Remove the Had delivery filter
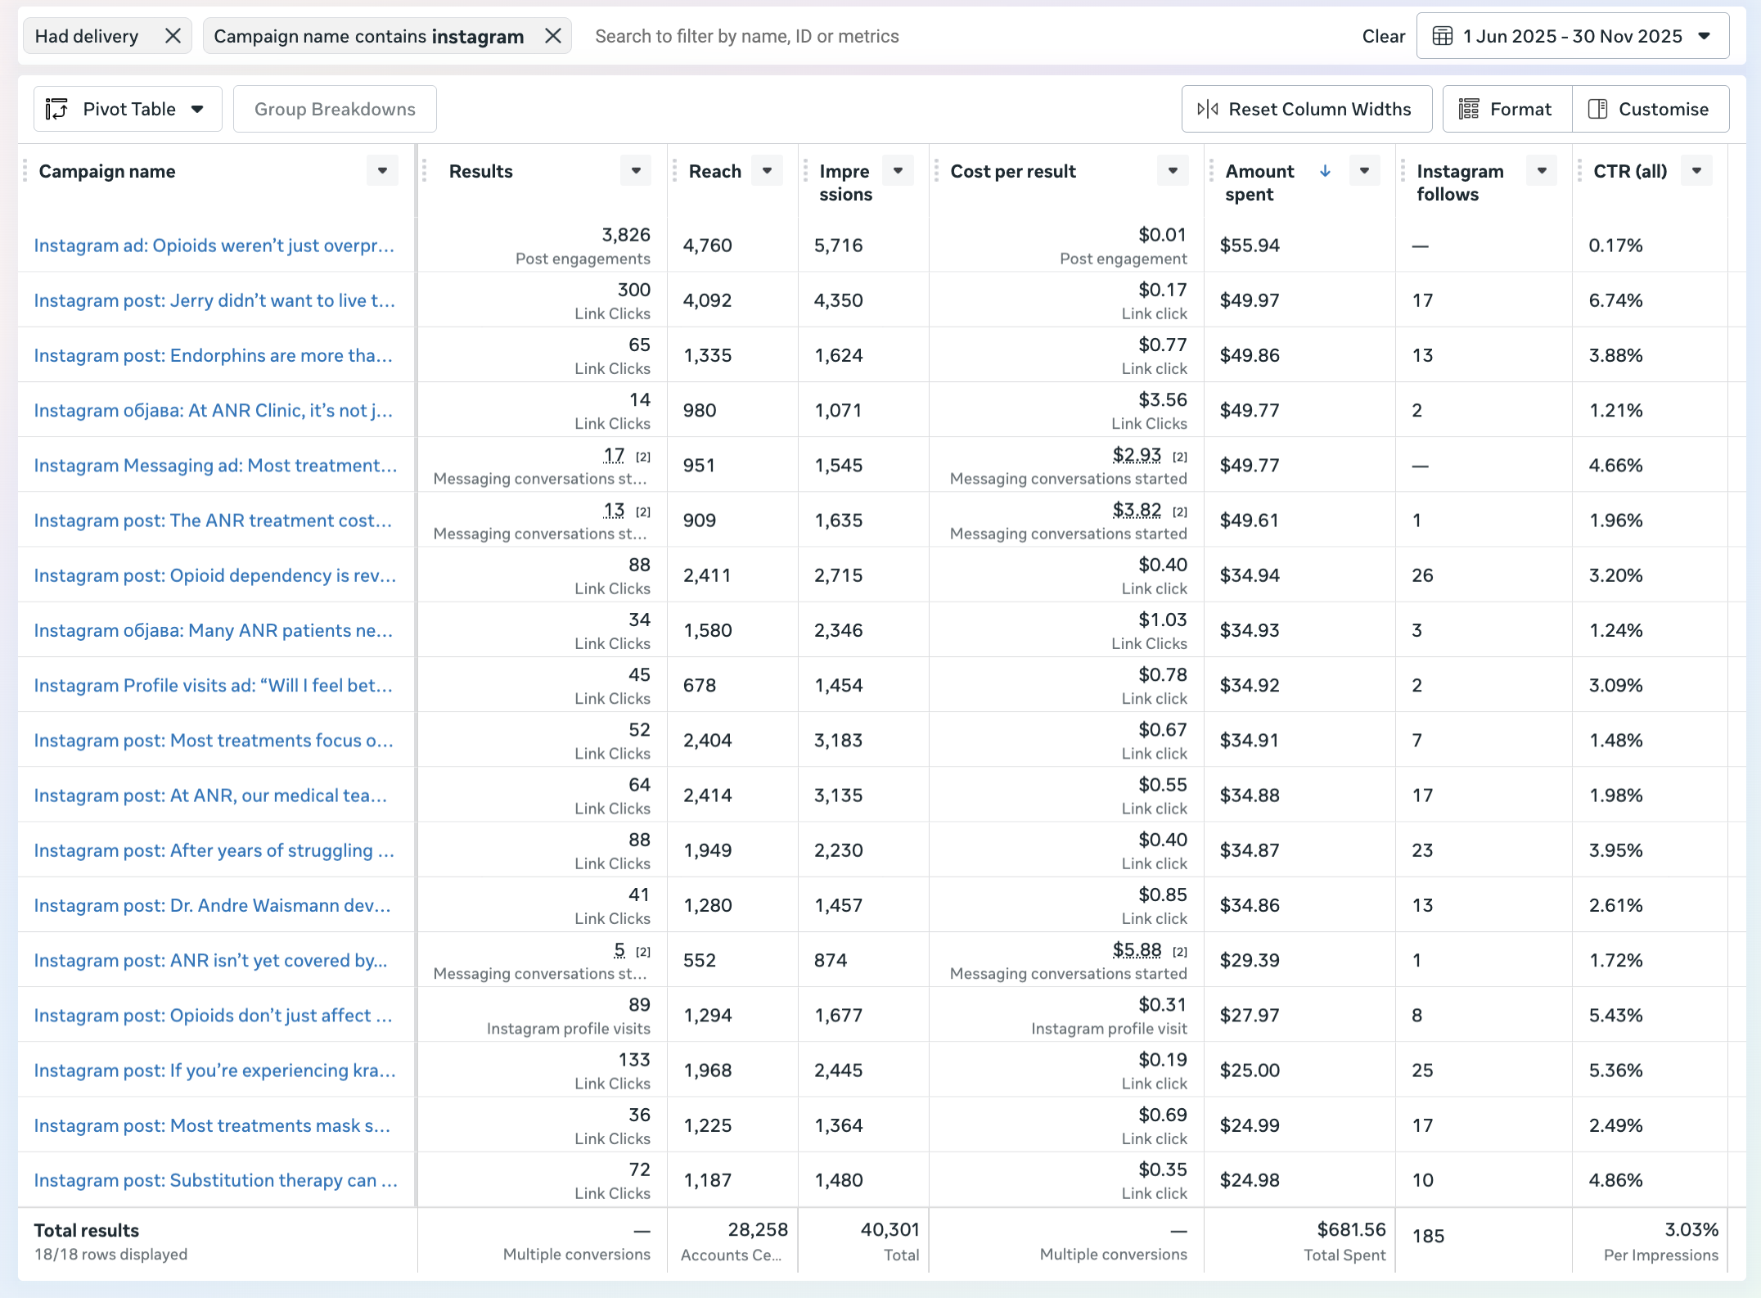1761x1298 pixels. 173,36
